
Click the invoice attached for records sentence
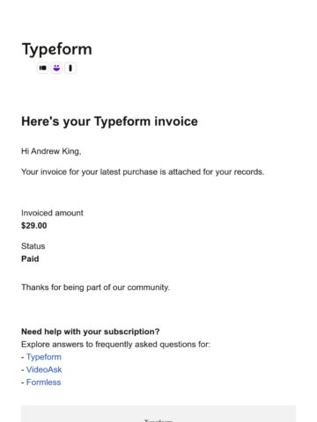coord(143,171)
